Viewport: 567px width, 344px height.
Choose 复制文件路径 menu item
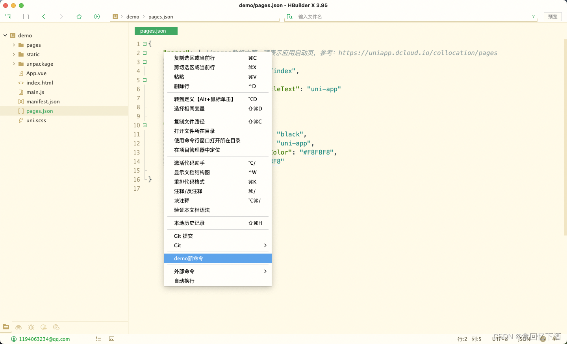(x=218, y=121)
